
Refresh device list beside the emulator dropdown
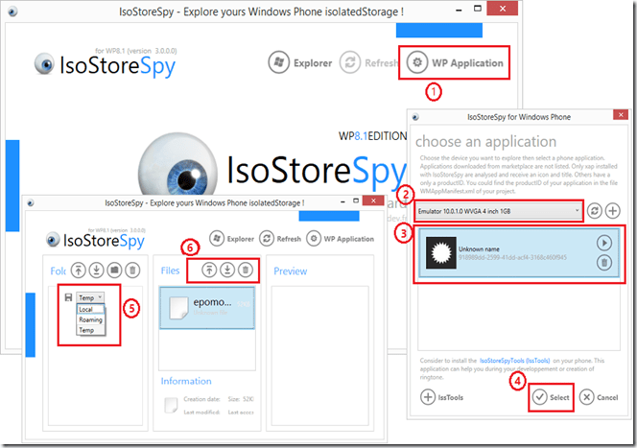click(x=595, y=210)
